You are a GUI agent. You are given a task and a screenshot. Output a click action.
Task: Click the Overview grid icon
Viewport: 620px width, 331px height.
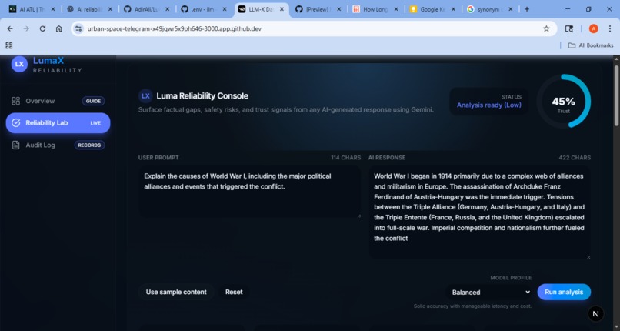click(x=16, y=101)
